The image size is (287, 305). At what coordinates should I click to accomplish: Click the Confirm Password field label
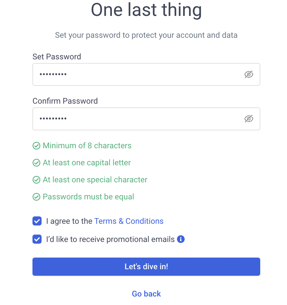(x=65, y=101)
